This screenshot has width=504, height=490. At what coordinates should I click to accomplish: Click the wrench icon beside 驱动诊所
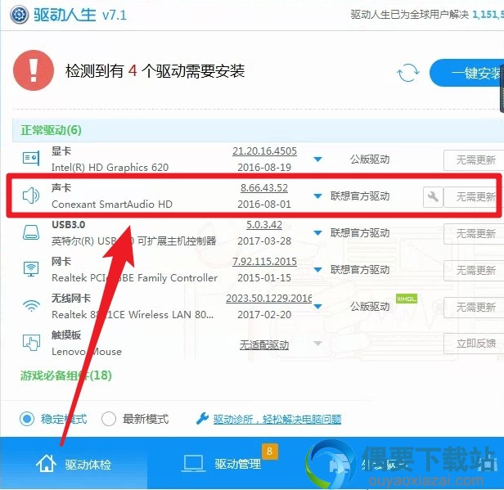(x=203, y=418)
